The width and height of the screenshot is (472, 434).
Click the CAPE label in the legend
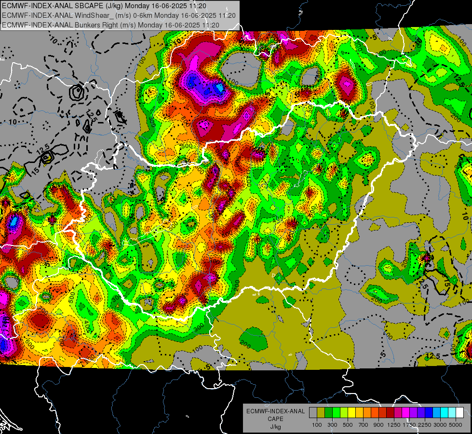tap(275, 419)
